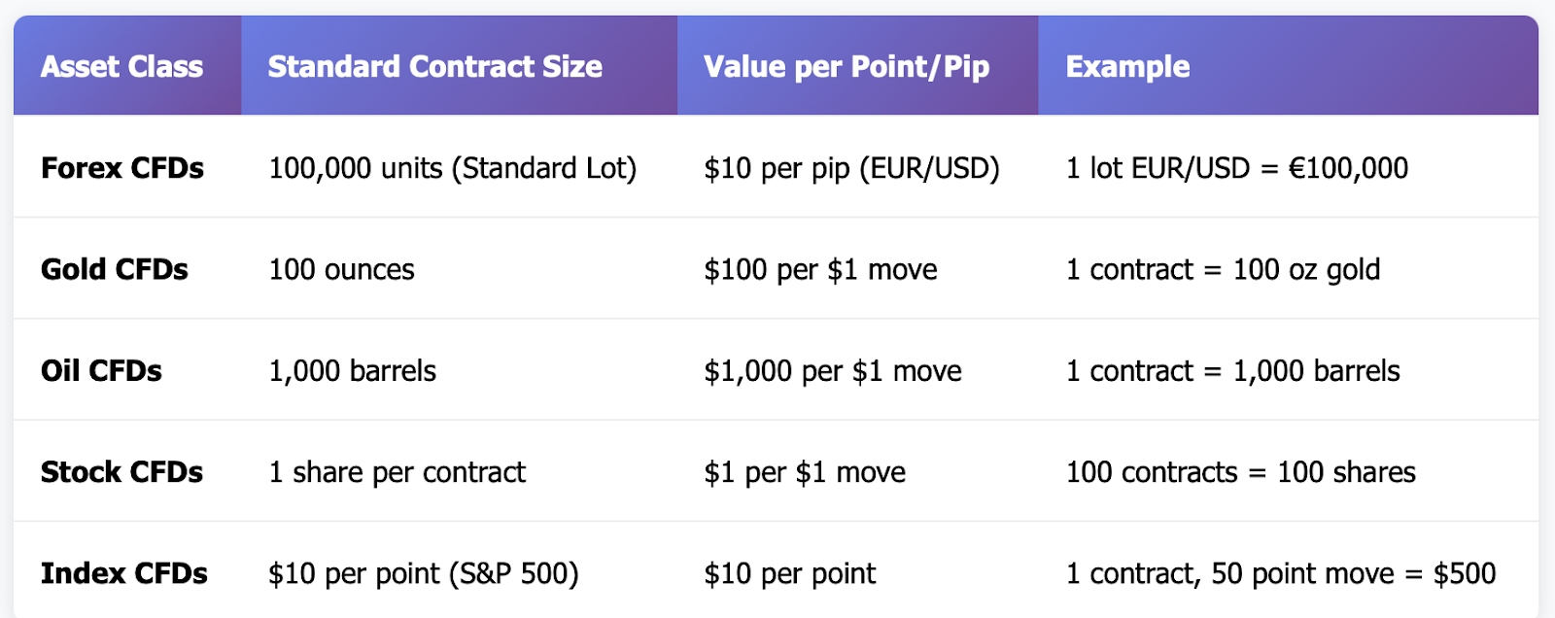Select the Forex CFDs row label

(122, 168)
